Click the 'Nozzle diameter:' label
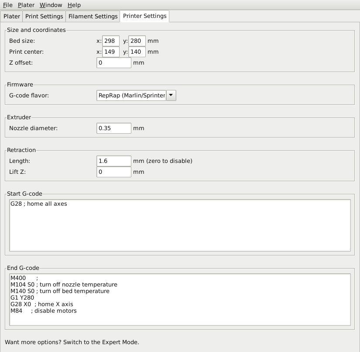 click(33, 128)
